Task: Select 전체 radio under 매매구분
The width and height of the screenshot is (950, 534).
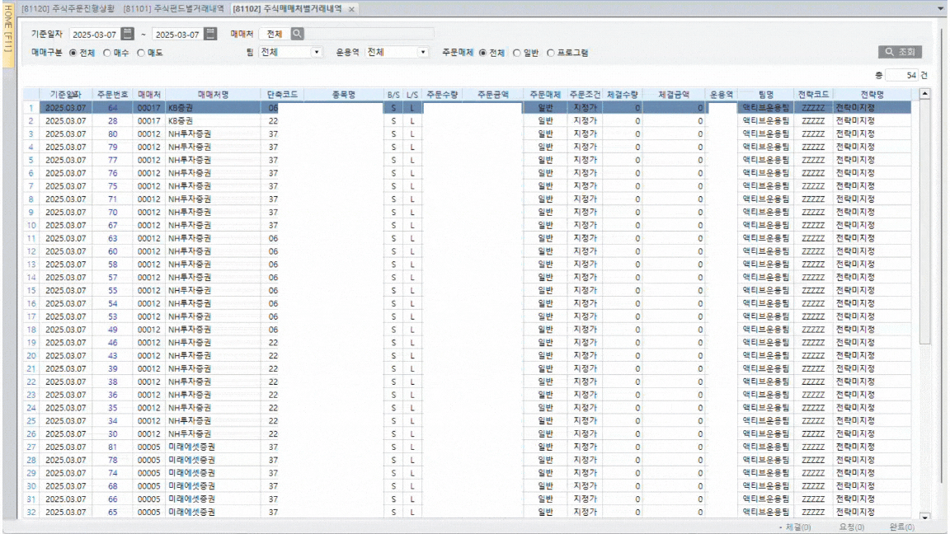Action: pyautogui.click(x=73, y=53)
